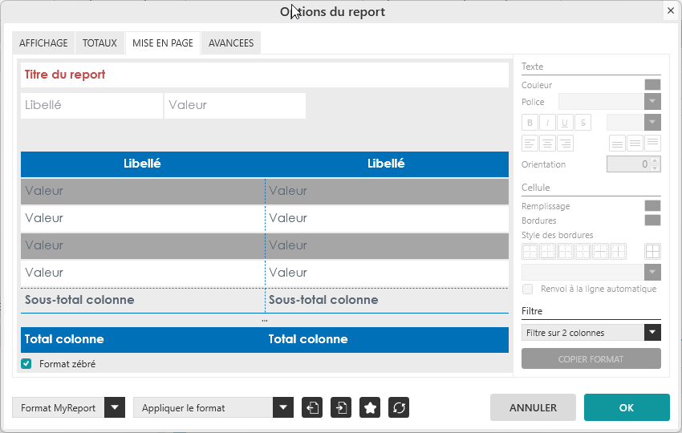
Task: Switch to the AFFICHAGE tab
Action: click(x=43, y=43)
